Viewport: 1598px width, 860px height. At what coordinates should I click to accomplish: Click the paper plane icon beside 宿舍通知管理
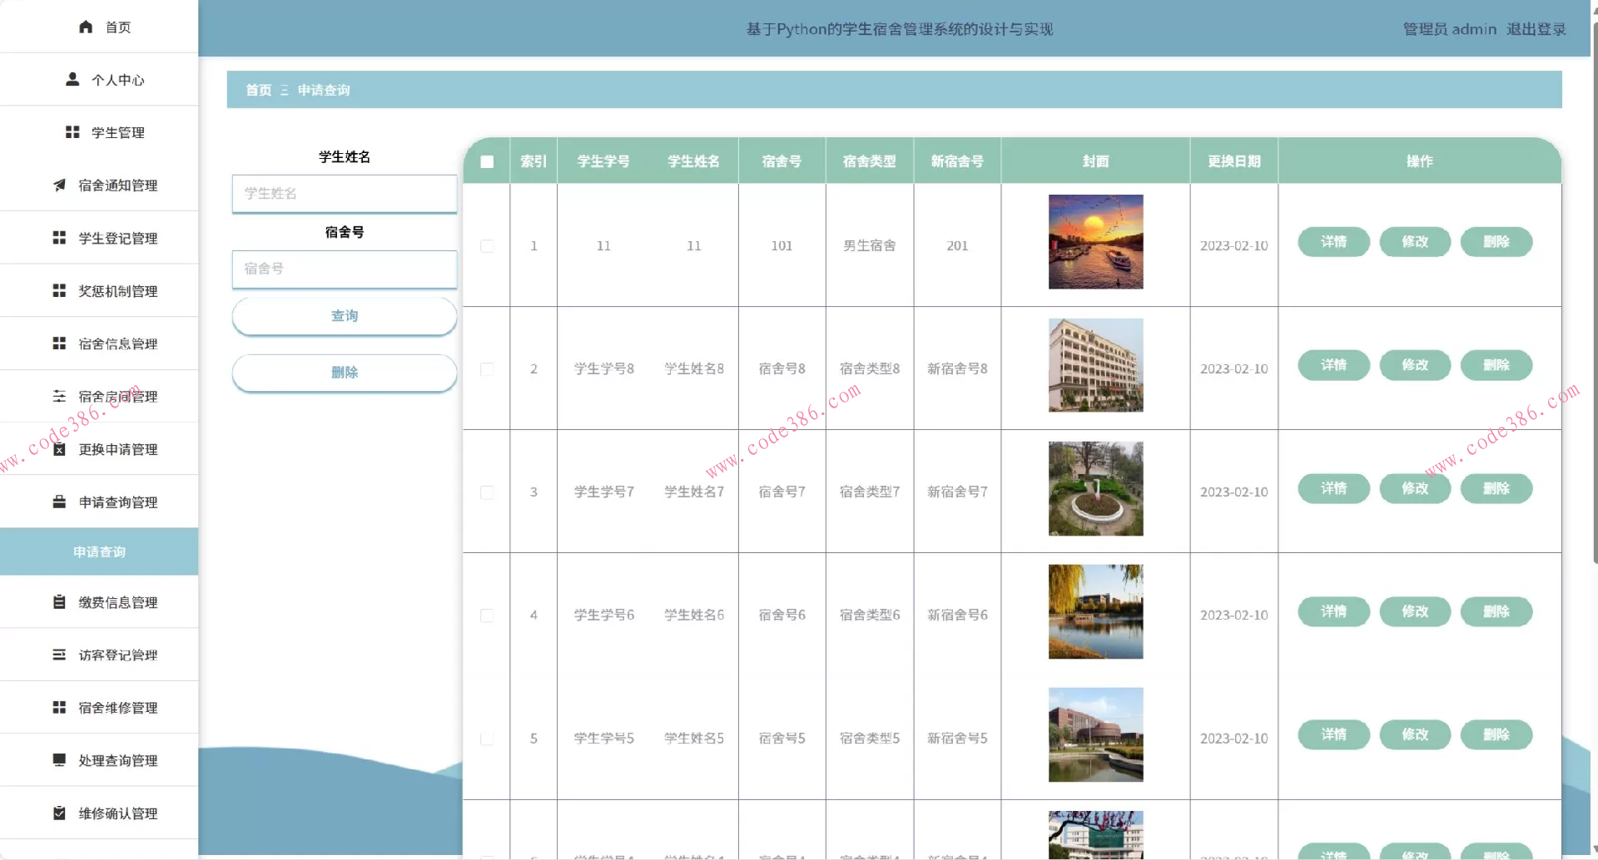pos(59,185)
